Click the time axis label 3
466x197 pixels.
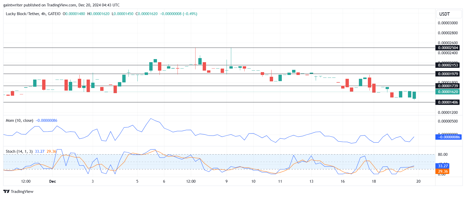click(93, 181)
